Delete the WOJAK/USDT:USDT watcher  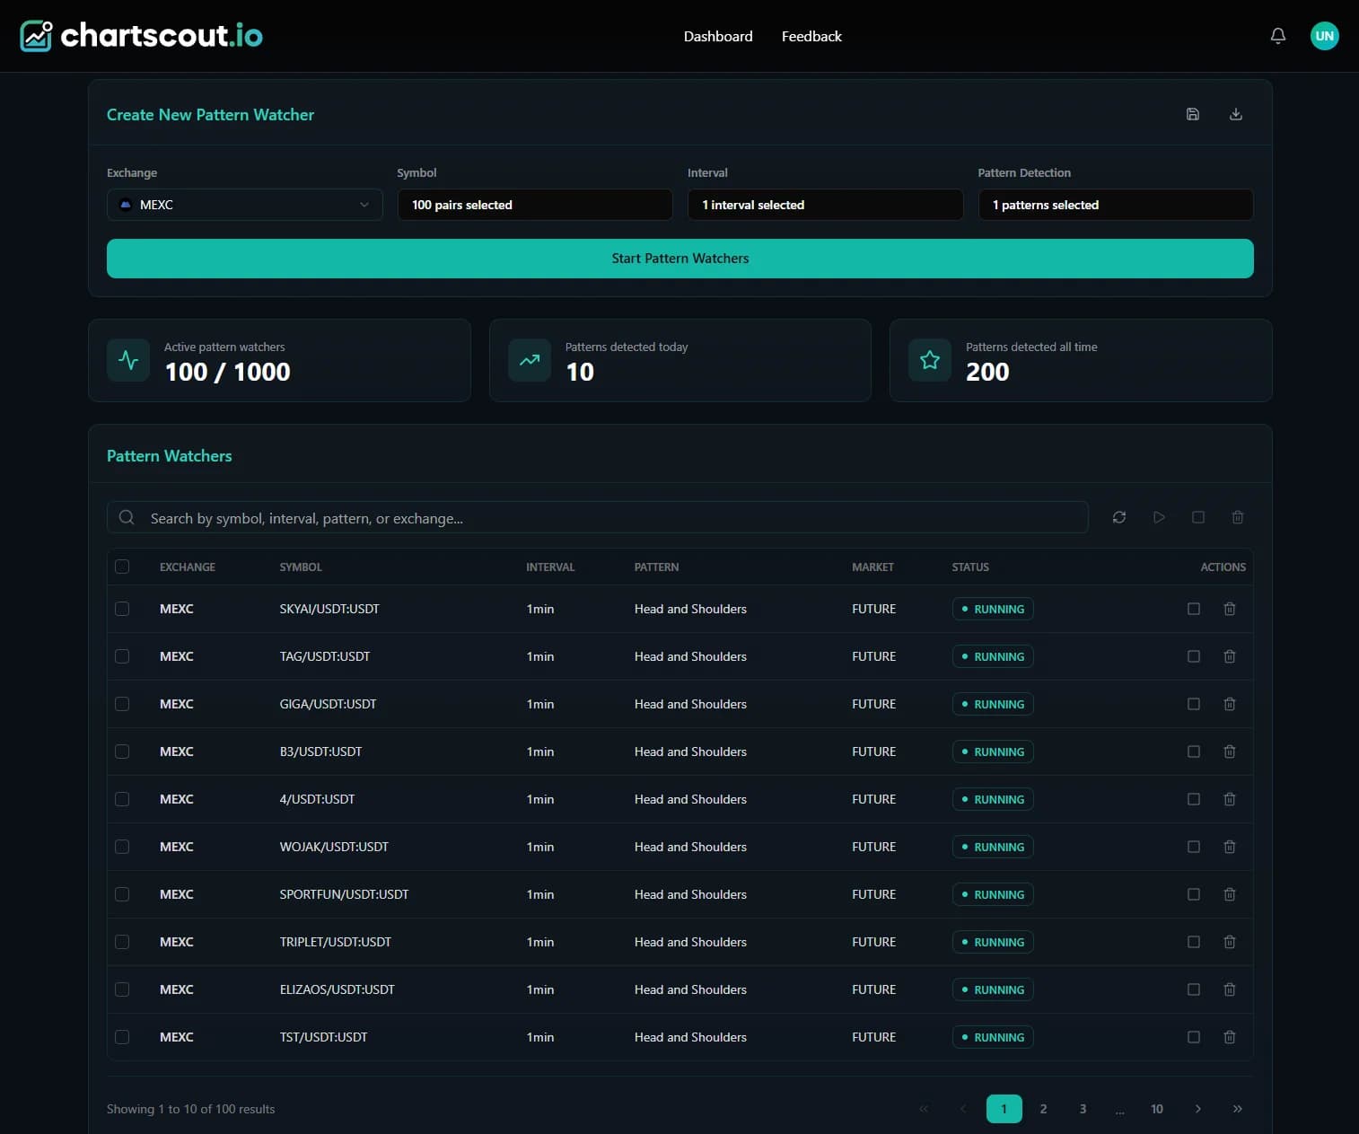[1230, 847]
